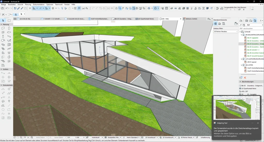The width and height of the screenshot is (264, 142).
Task: Pick the Roof tool under Planung
Action: pos(3,40)
